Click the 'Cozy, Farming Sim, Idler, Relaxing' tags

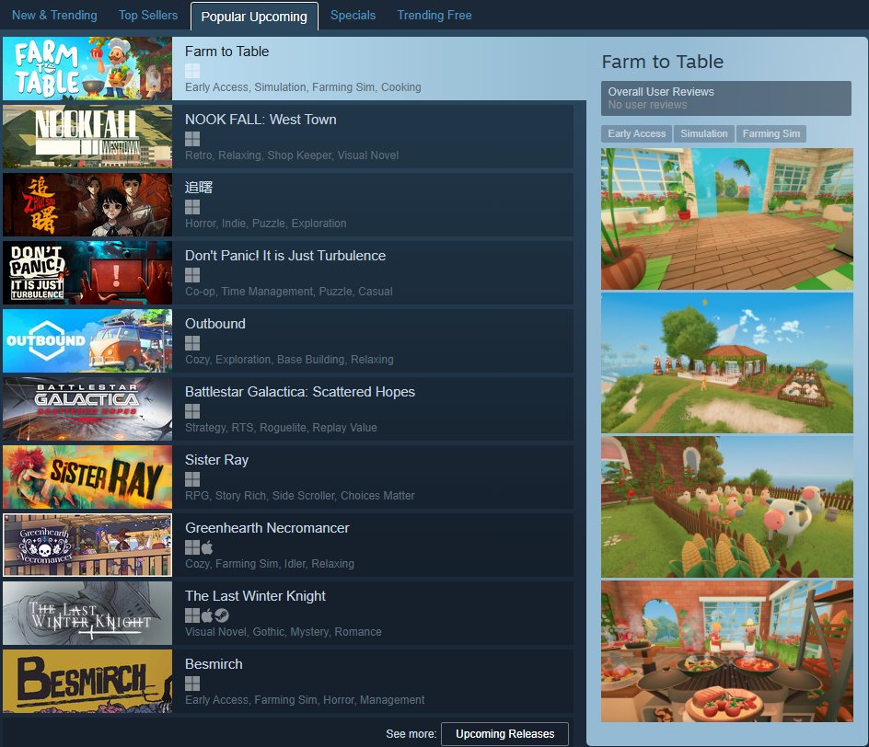270,564
